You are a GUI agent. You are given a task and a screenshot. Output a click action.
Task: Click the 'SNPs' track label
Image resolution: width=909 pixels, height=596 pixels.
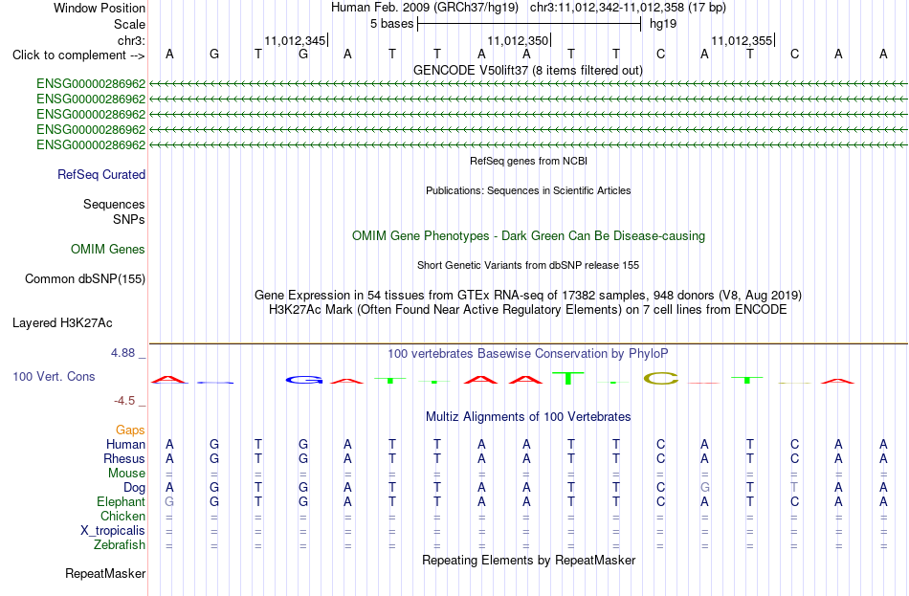point(129,220)
